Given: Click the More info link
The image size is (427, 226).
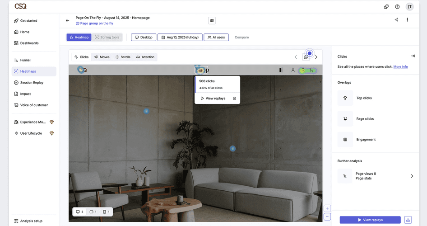Looking at the screenshot, I should [400, 66].
